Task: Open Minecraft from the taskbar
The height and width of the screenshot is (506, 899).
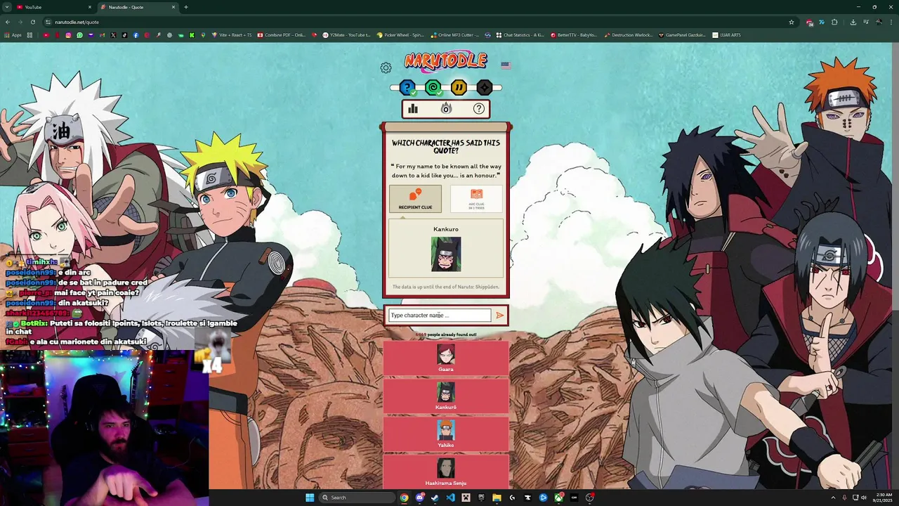Action: tap(466, 498)
